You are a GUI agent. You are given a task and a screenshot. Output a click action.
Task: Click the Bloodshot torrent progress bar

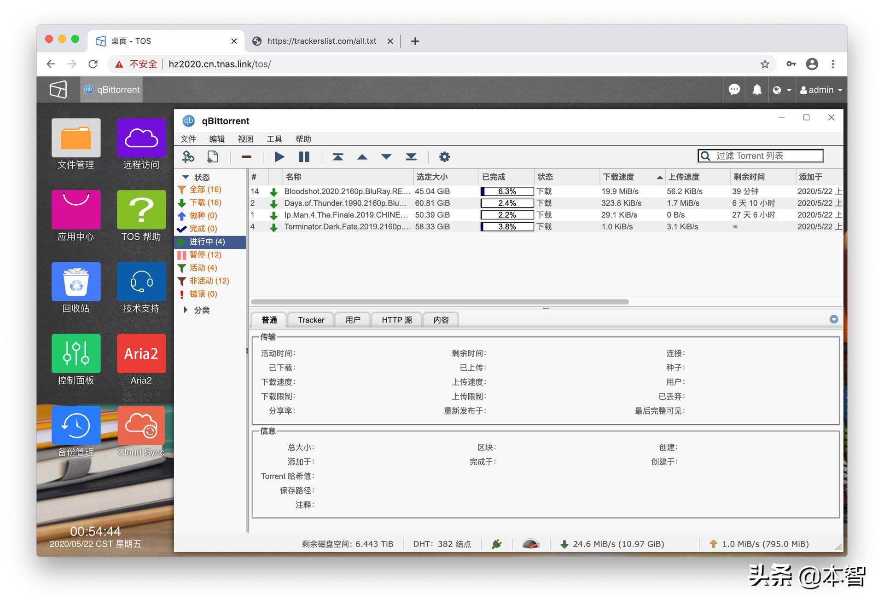(506, 191)
